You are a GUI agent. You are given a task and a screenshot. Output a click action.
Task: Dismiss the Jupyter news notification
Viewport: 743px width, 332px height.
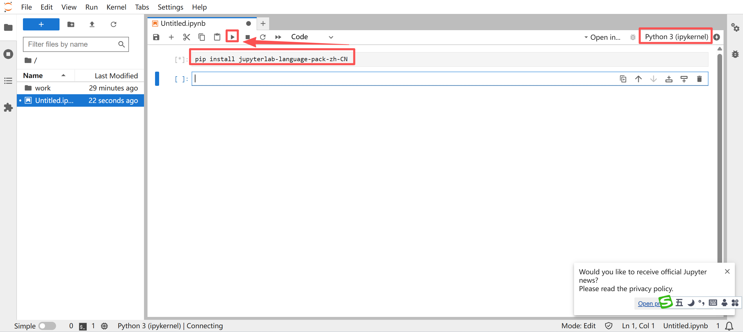click(x=727, y=271)
